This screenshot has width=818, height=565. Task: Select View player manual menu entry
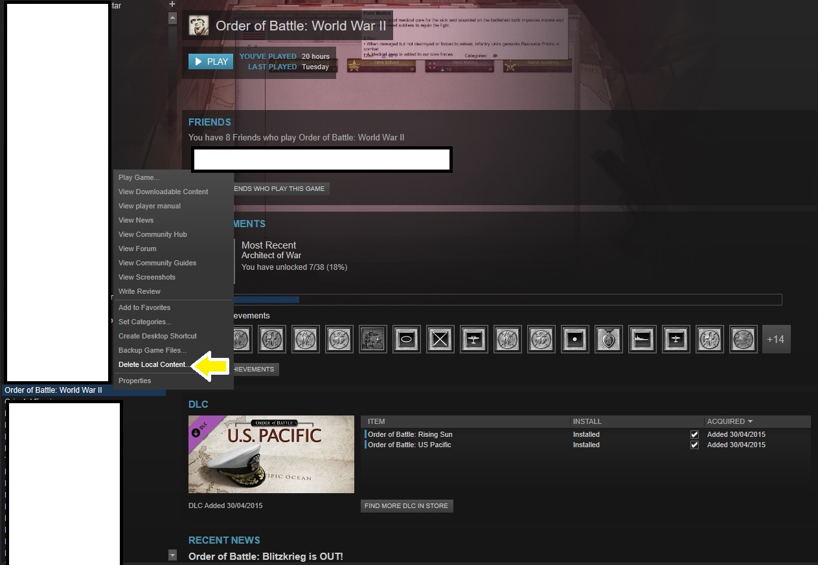click(x=150, y=206)
